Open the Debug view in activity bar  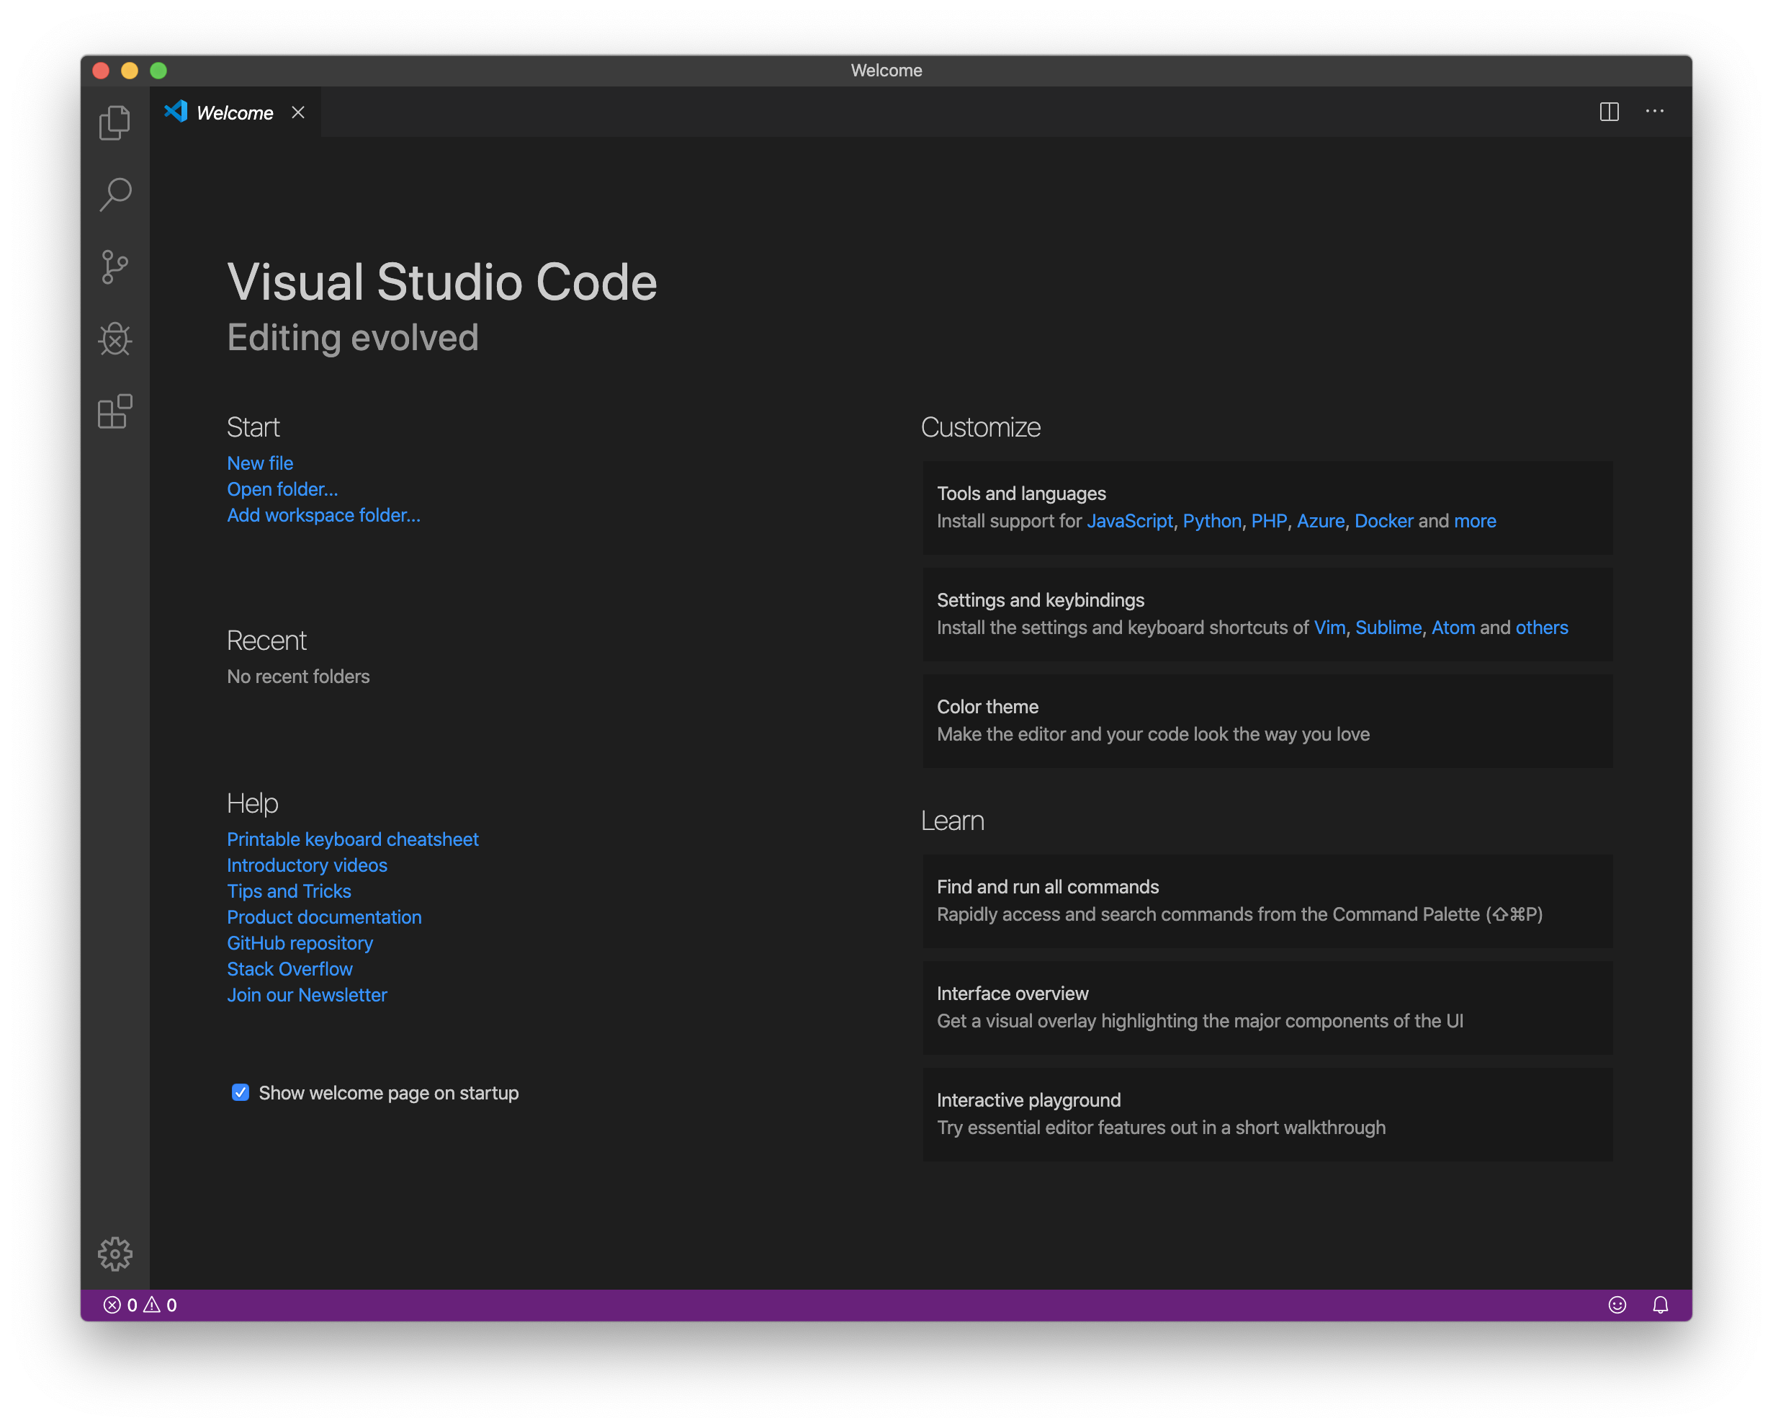point(115,339)
